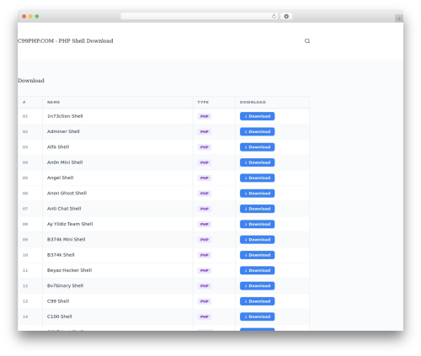421x356 pixels.
Task: Download the 1n73ction Shell
Action: click(x=257, y=116)
